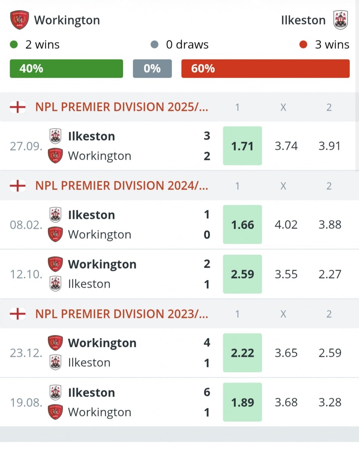Open NPL Premier Division 2025 league link
Viewport: 359px width, 452px height.
[122, 107]
